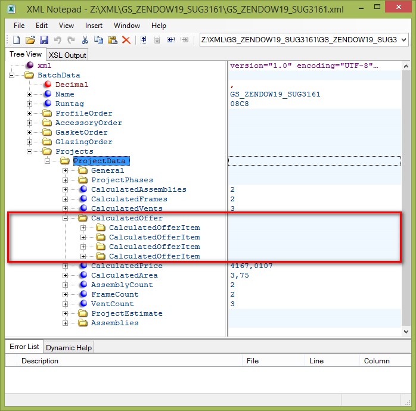Image resolution: width=416 pixels, height=411 pixels.
Task: Select the AssemblyCount tree node
Action: coord(122,285)
